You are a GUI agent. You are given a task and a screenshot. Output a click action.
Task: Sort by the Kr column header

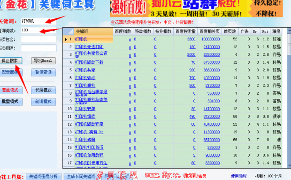coord(255,31)
